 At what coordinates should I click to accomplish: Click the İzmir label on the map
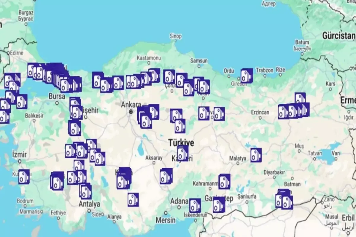click(20, 155)
